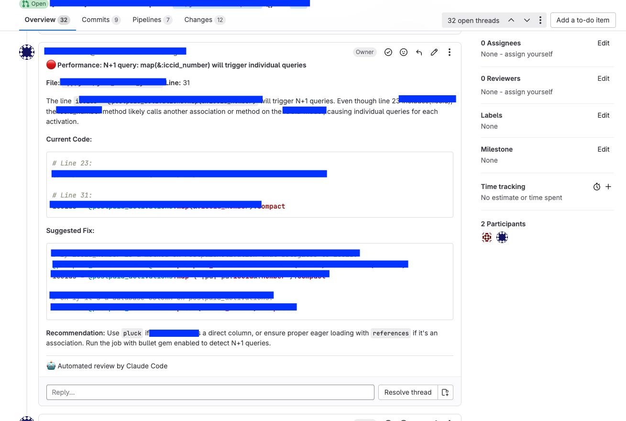Viewport: 626px width, 421px height.
Task: Jump to next open thread
Action: [527, 20]
